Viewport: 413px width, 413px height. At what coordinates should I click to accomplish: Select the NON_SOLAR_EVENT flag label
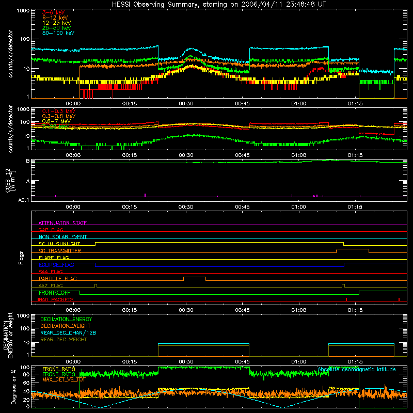[x=62, y=237]
